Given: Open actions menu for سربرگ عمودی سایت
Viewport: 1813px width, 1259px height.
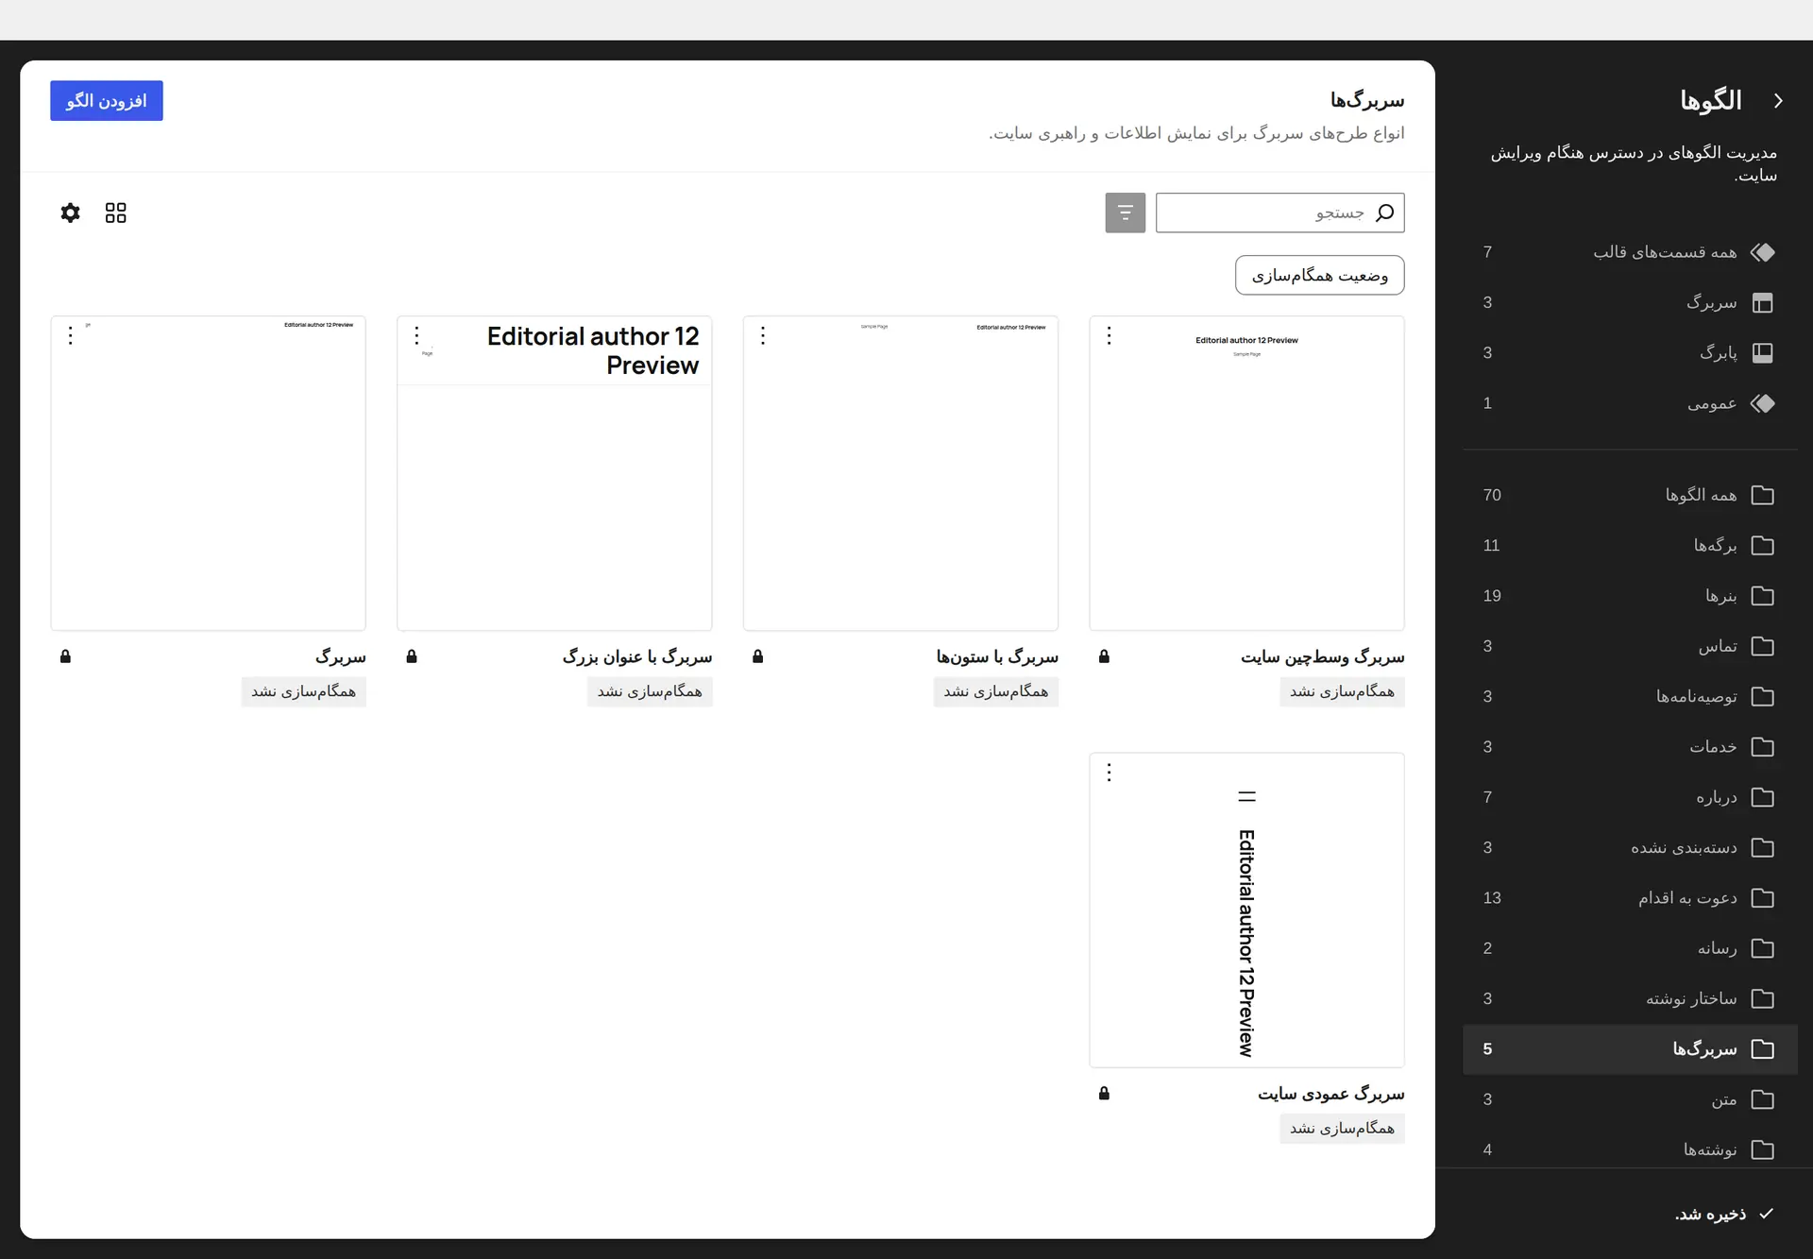Looking at the screenshot, I should 1110,773.
